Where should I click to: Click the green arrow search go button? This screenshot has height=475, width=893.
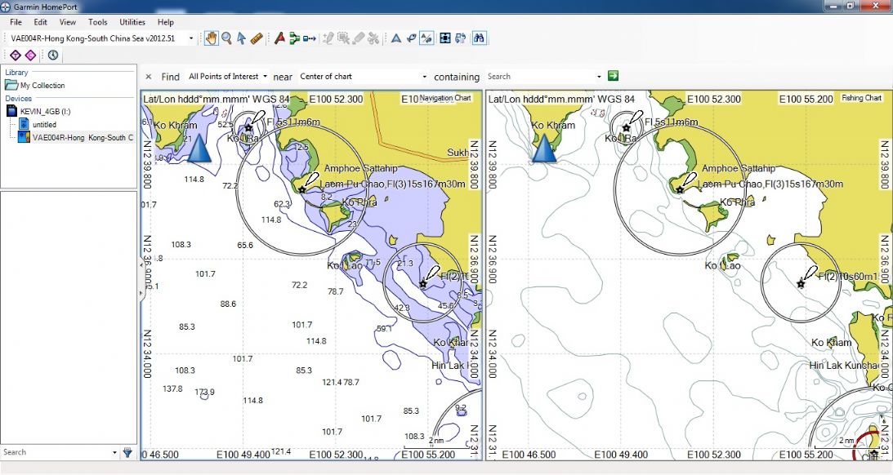pyautogui.click(x=613, y=76)
